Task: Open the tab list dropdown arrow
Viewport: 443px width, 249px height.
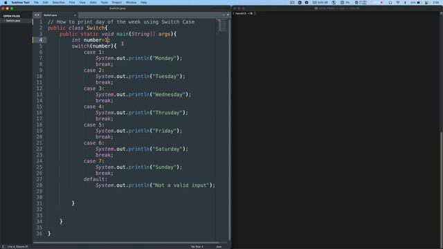Action: pyautogui.click(x=228, y=15)
